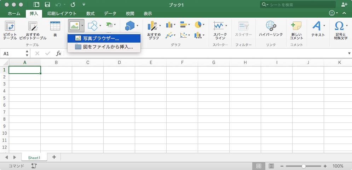Switch to the 印刷レイアウト tab
The height and width of the screenshot is (170, 352).
click(x=62, y=14)
